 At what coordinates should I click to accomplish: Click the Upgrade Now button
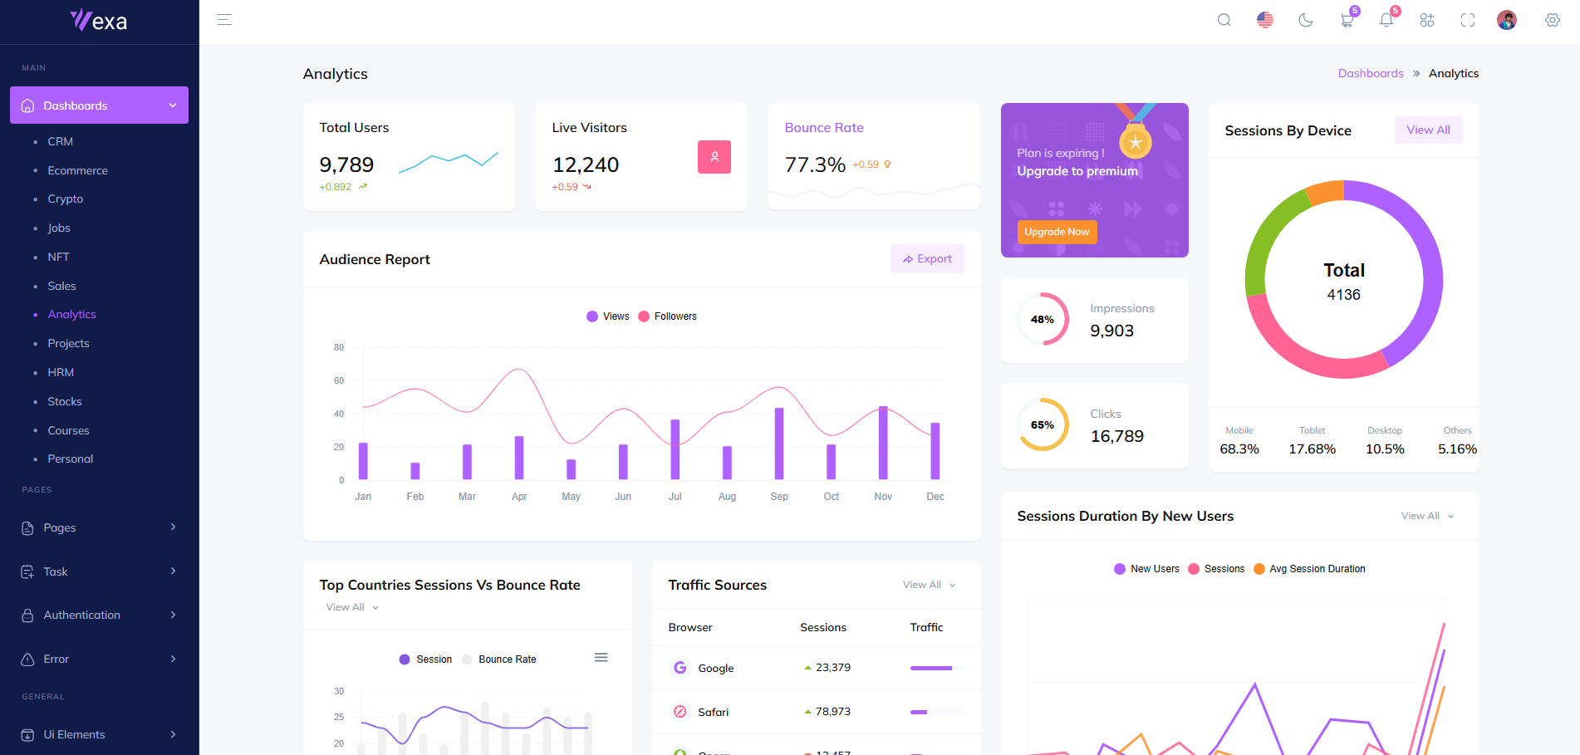(1057, 232)
